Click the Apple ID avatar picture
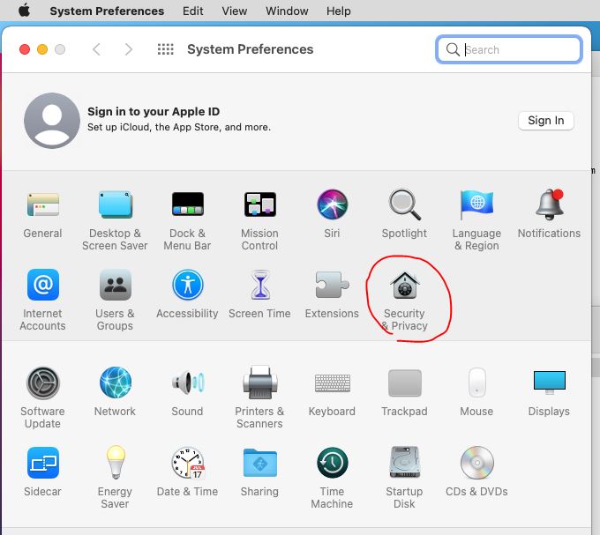Image resolution: width=600 pixels, height=535 pixels. click(x=52, y=121)
